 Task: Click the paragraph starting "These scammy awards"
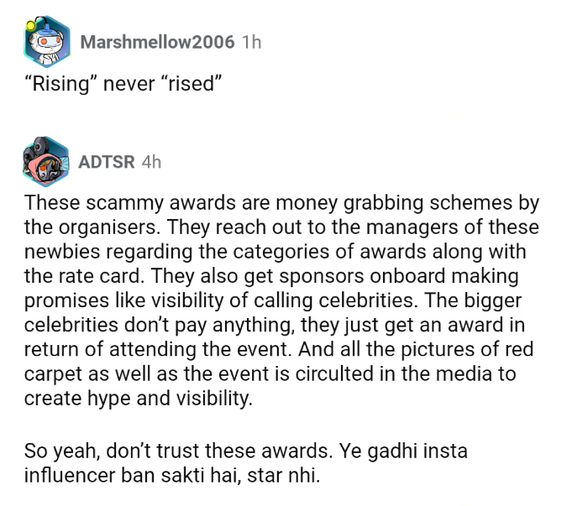pos(282,300)
